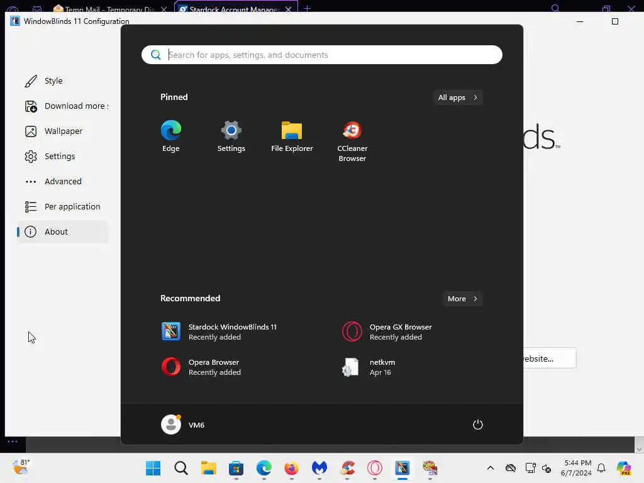Open CCleaner Browser from taskbar
The image size is (644, 483).
point(347,468)
